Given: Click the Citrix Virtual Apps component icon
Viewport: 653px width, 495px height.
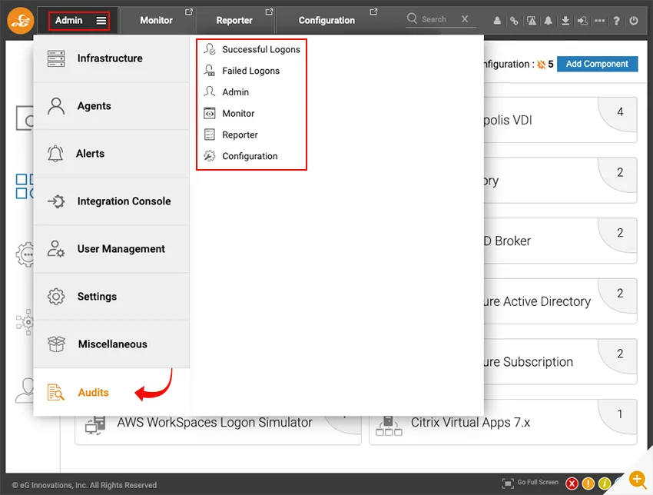Looking at the screenshot, I should (x=389, y=426).
